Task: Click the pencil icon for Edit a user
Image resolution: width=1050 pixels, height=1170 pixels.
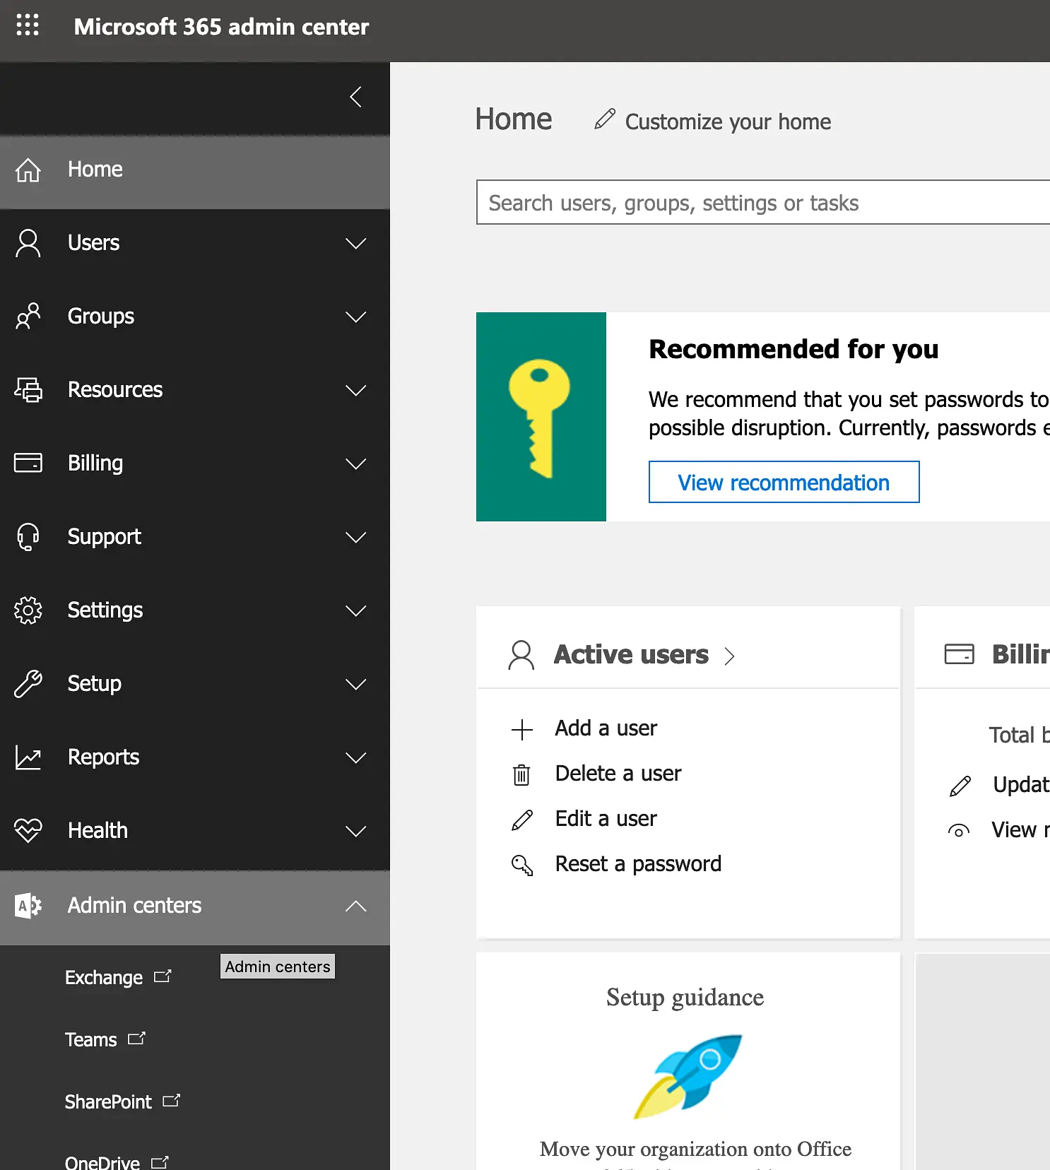Action: 522,820
